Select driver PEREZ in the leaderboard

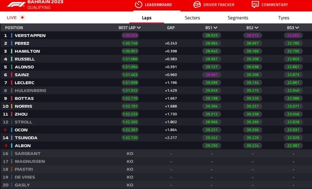(22, 43)
